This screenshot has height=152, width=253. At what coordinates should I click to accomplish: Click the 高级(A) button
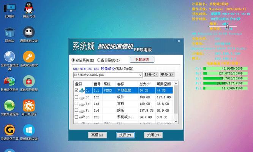pos(97,135)
